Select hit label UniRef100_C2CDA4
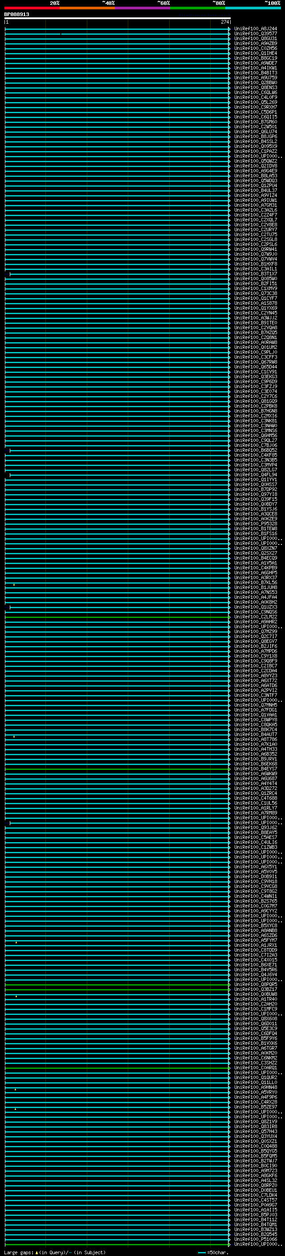The width and height of the screenshot is (285, 1256). pos(256,671)
